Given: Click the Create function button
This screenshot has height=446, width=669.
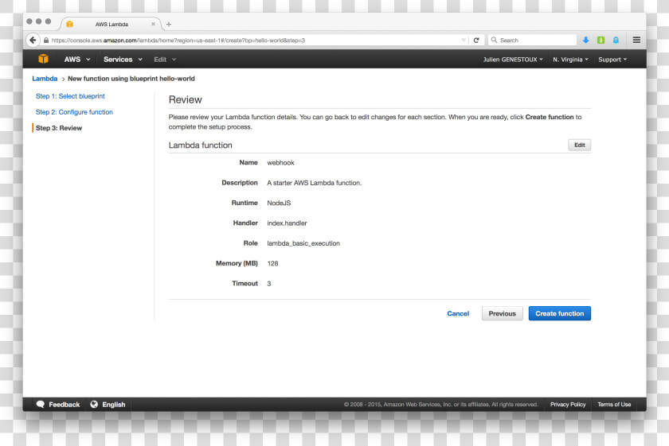Looking at the screenshot, I should [x=559, y=313].
